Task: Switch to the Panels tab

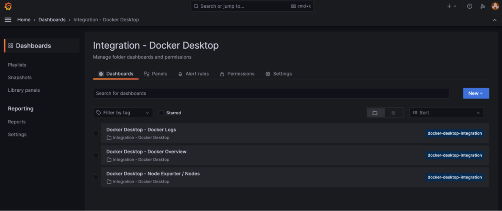Action: 156,74
